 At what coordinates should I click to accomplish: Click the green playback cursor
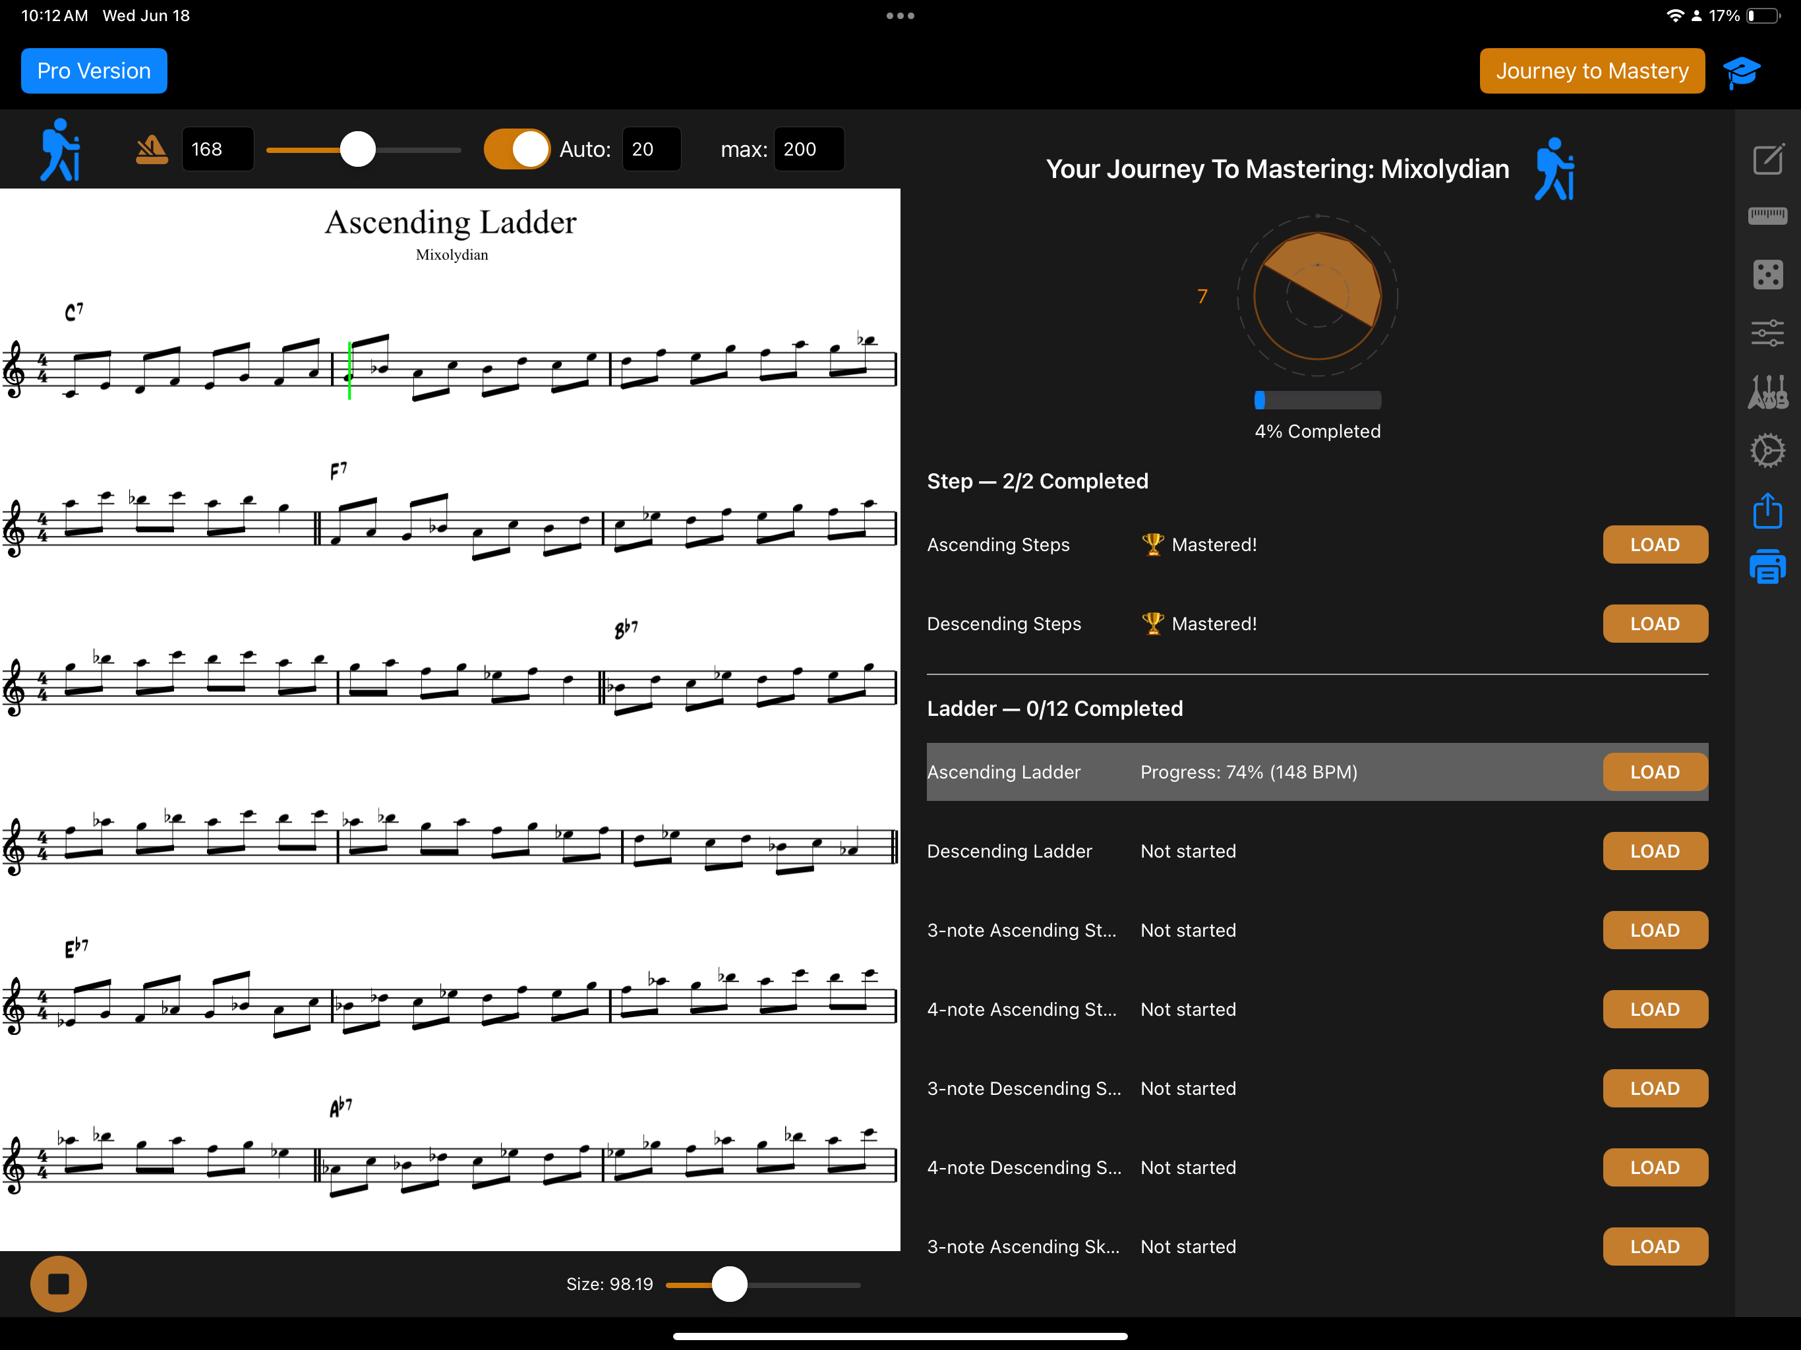[349, 370]
